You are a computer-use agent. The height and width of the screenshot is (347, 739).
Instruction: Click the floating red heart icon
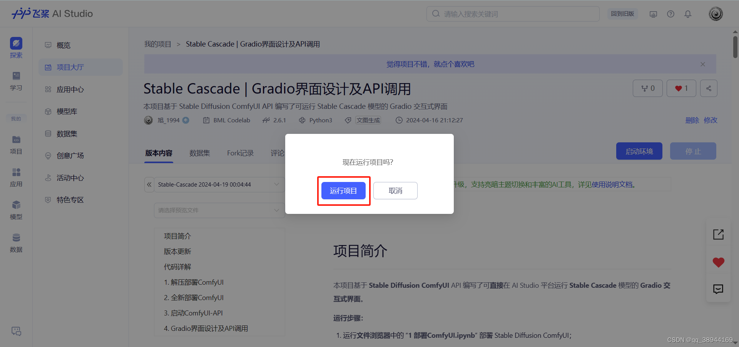coord(718,262)
